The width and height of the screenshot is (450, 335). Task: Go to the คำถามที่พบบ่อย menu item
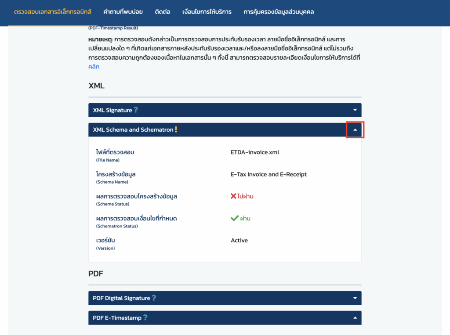click(123, 12)
